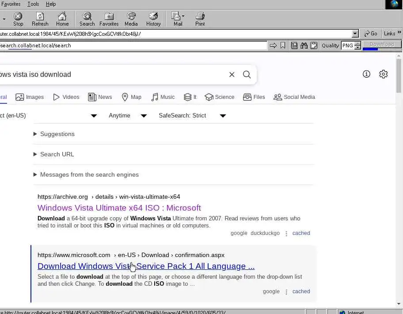Open Windows Vista Ultimate x64 ISO result
Image resolution: width=403 pixels, height=314 pixels.
coord(119,208)
